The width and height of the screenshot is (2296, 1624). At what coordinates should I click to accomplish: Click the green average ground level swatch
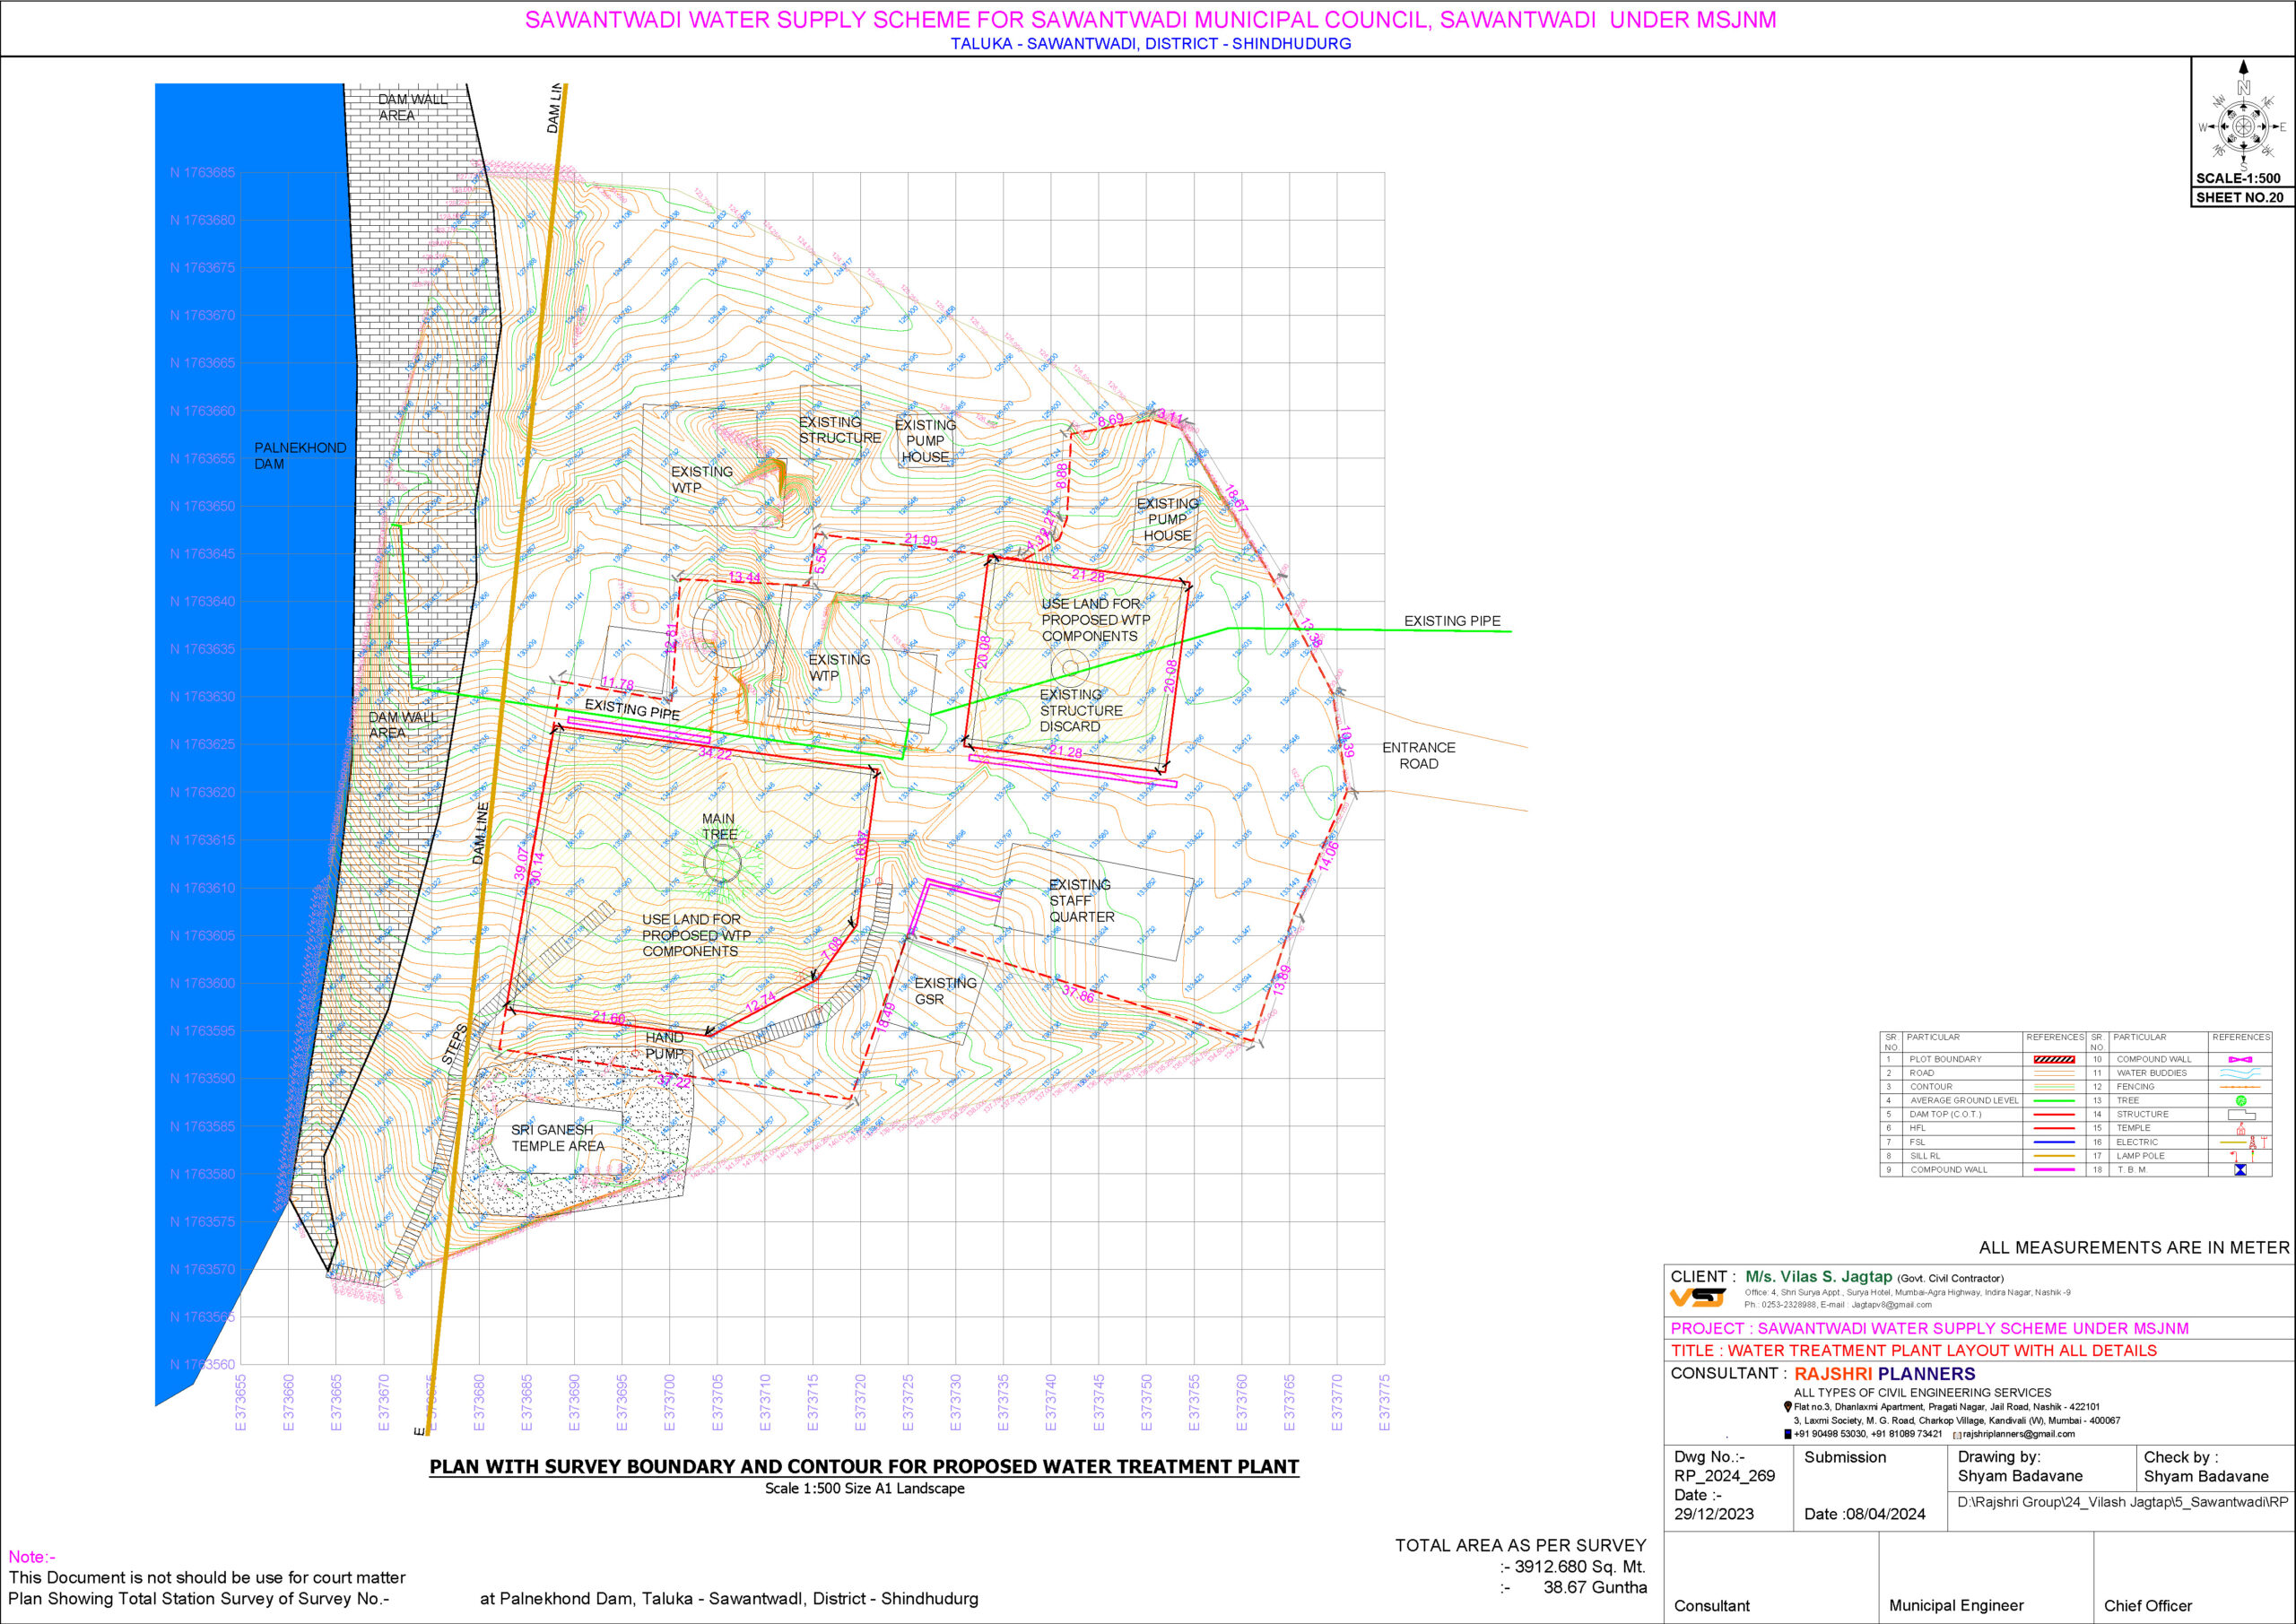[2054, 1100]
